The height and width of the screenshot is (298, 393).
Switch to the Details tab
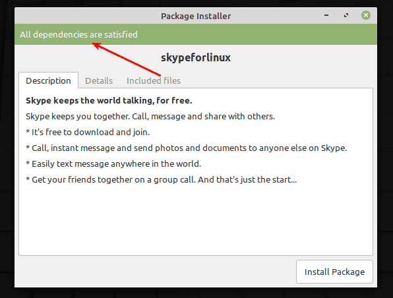point(99,80)
